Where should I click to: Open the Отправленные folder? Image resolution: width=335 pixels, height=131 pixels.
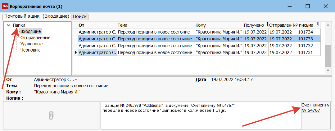pyautogui.click(x=35, y=38)
